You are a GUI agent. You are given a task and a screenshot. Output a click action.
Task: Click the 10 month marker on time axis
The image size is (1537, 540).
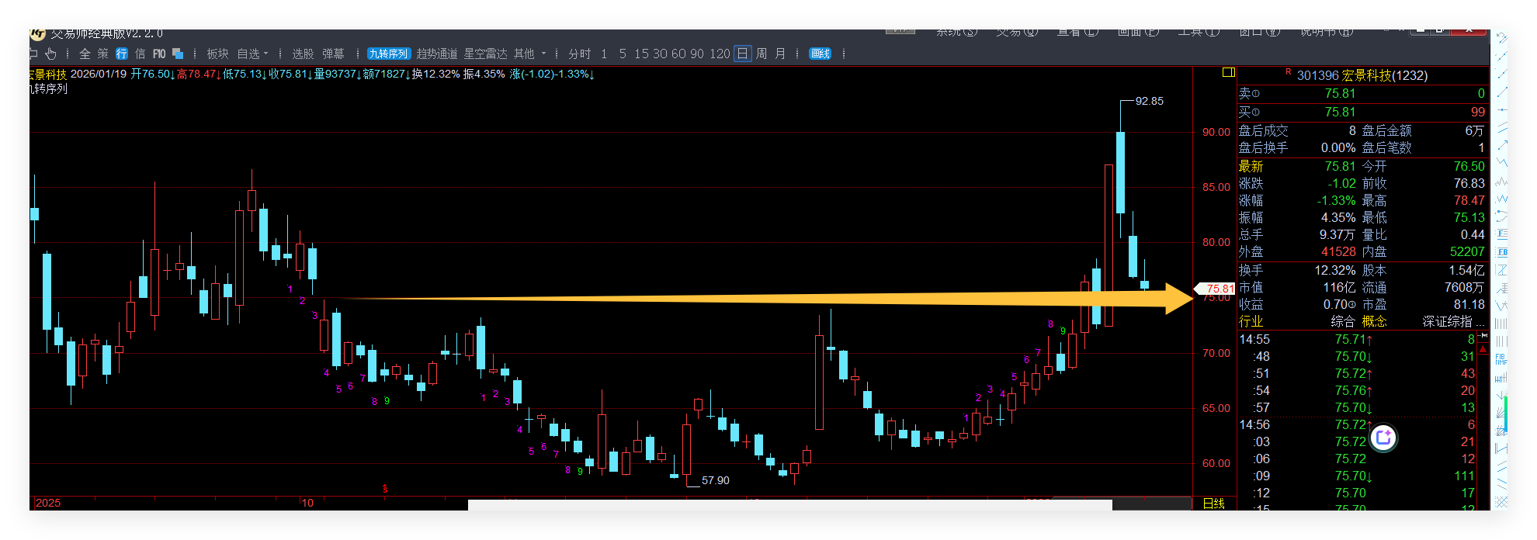(x=307, y=503)
